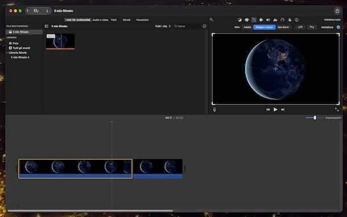Open the color correction palette tool

point(246,20)
